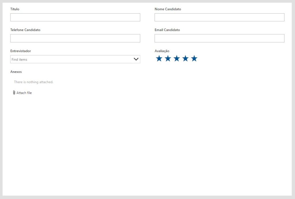Click the paperclip attachment icon

pos(14,93)
